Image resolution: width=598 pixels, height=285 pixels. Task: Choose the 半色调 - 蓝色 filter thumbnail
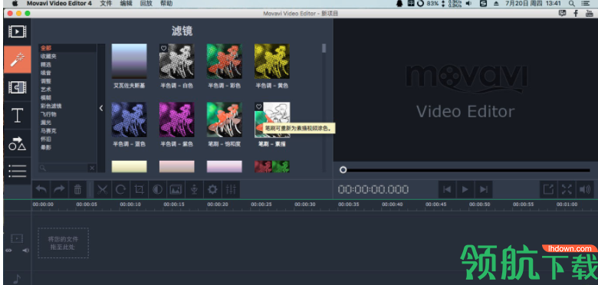(130, 120)
